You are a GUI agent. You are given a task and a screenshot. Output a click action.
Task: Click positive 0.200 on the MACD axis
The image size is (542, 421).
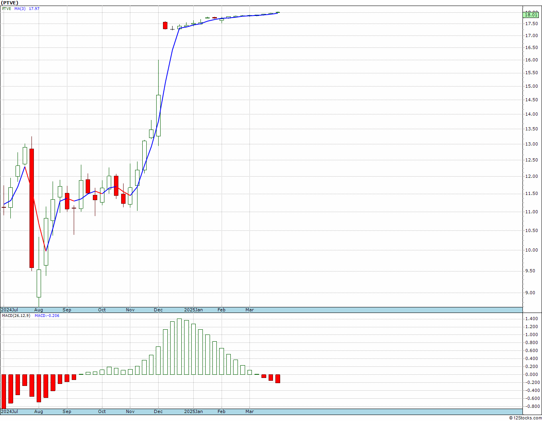(x=532, y=367)
